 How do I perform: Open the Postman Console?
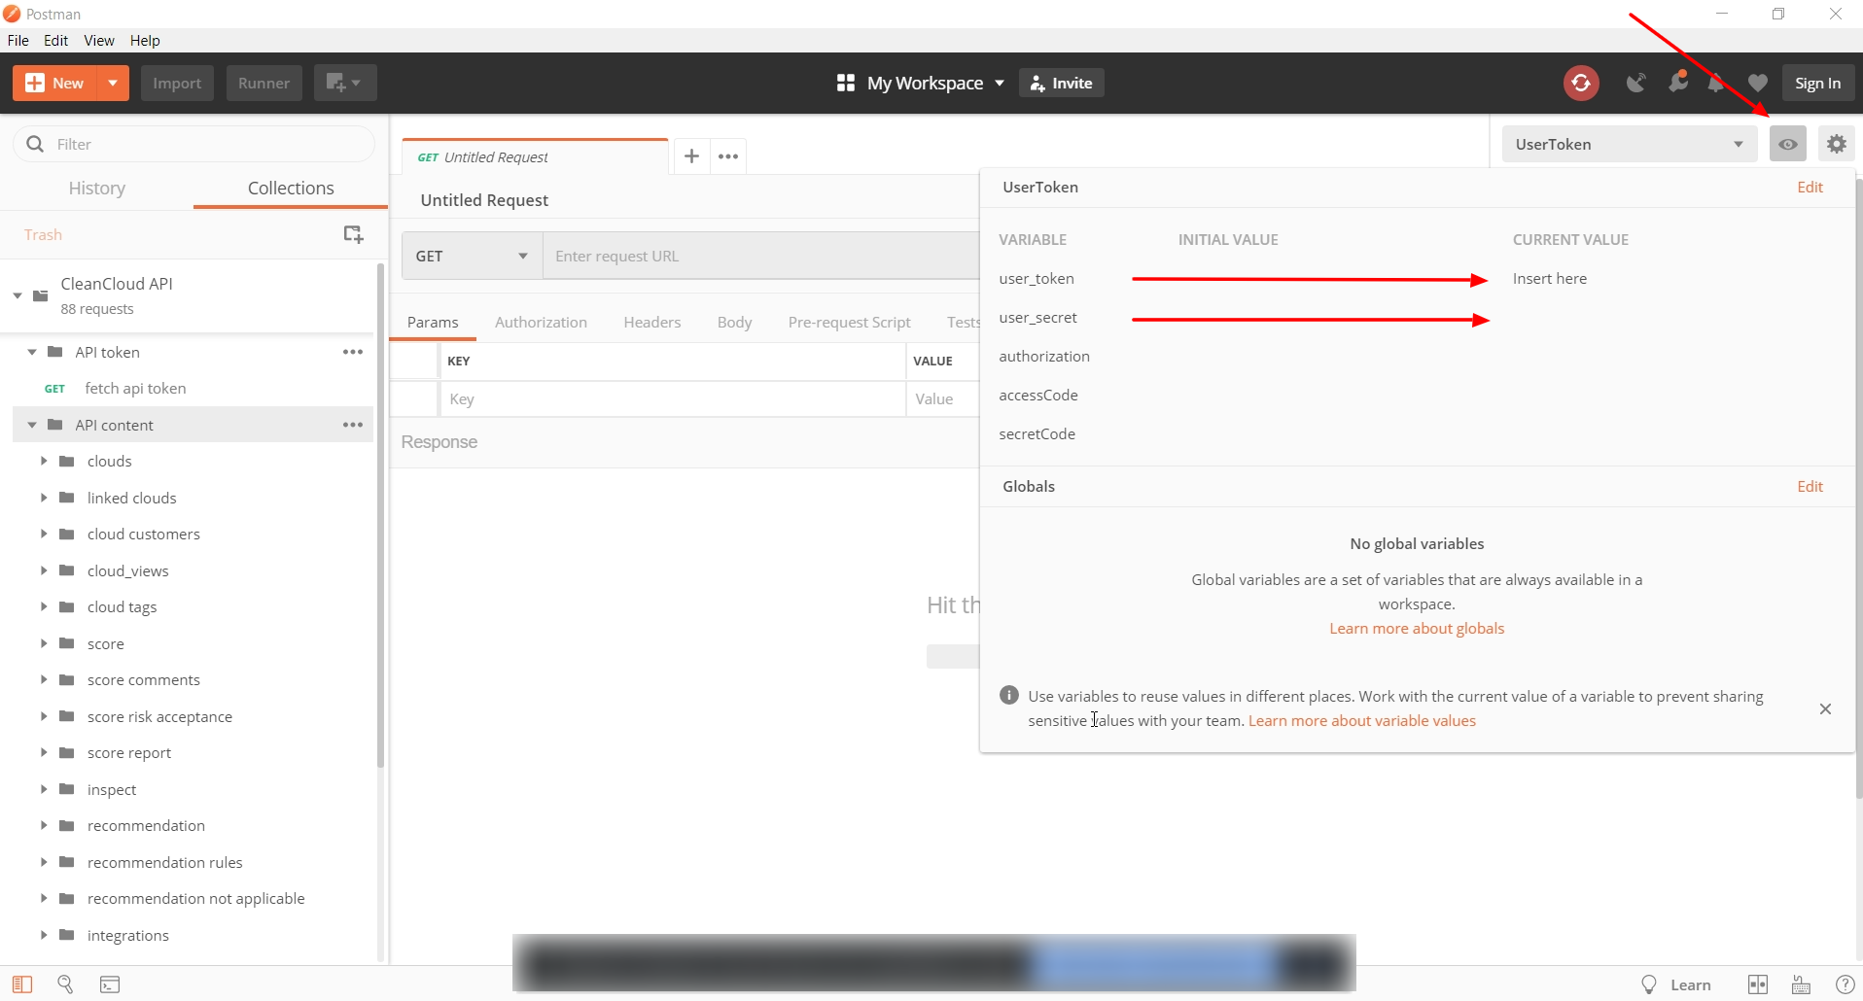tap(110, 984)
